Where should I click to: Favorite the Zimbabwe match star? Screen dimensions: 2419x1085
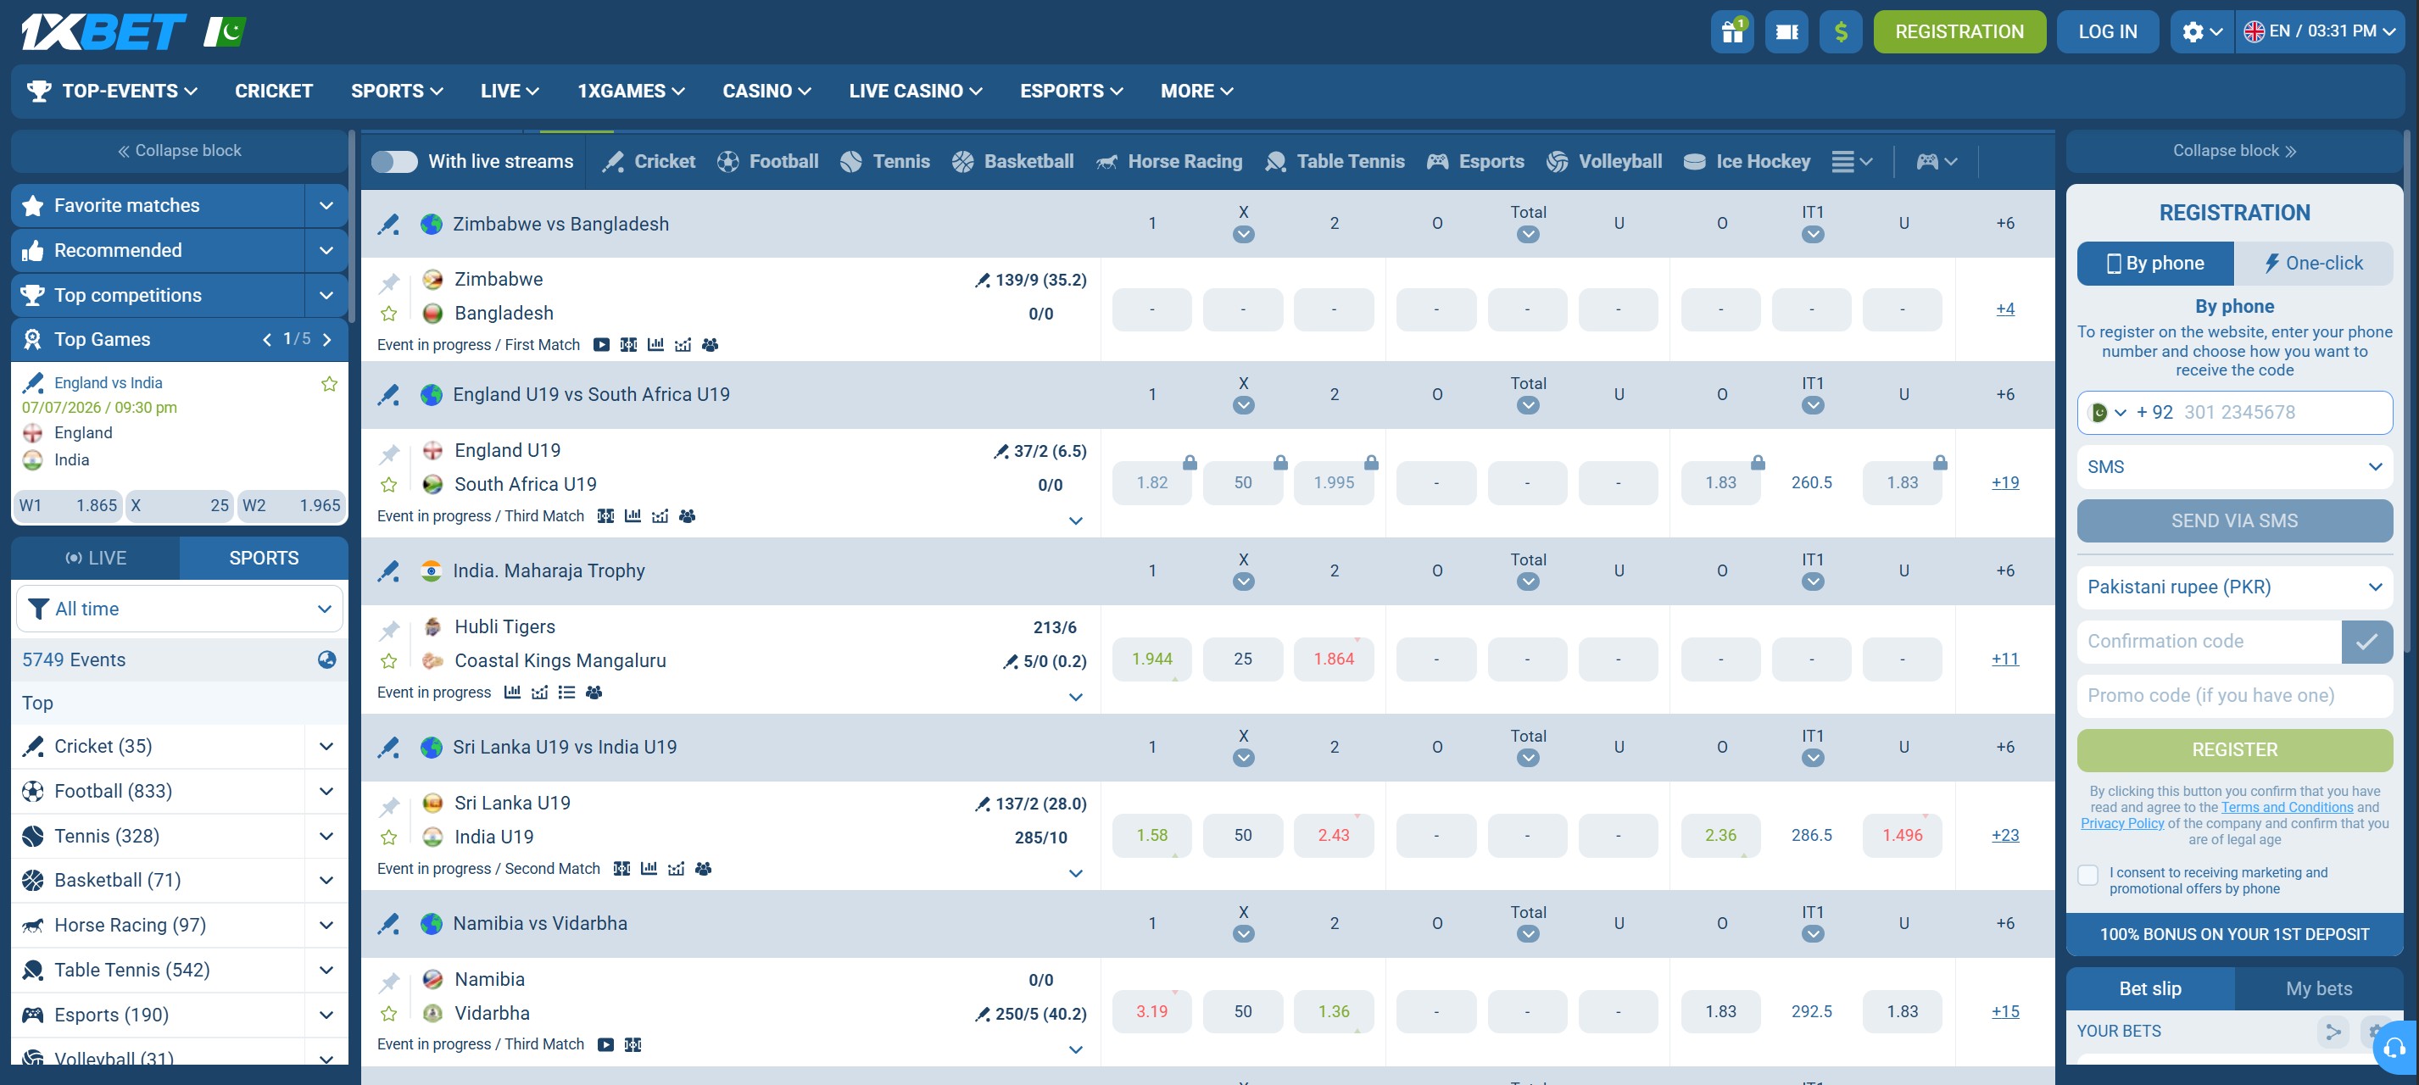pos(389,314)
